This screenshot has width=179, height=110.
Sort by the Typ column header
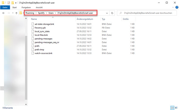[104, 19]
